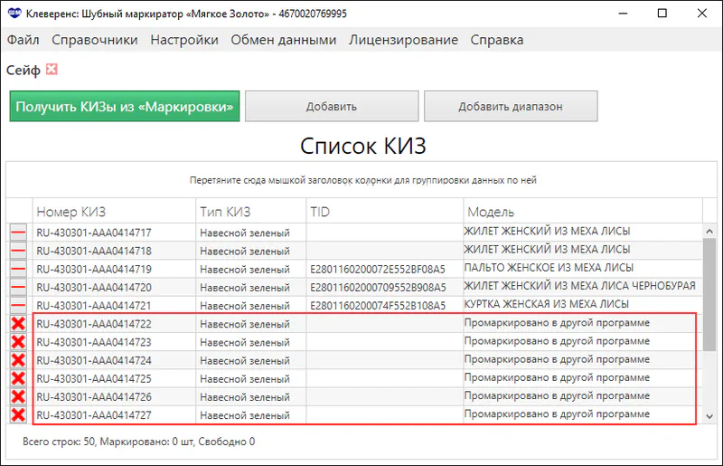
Task: Select TID cell E2801160200072E552BF08A5
Action: (377, 269)
